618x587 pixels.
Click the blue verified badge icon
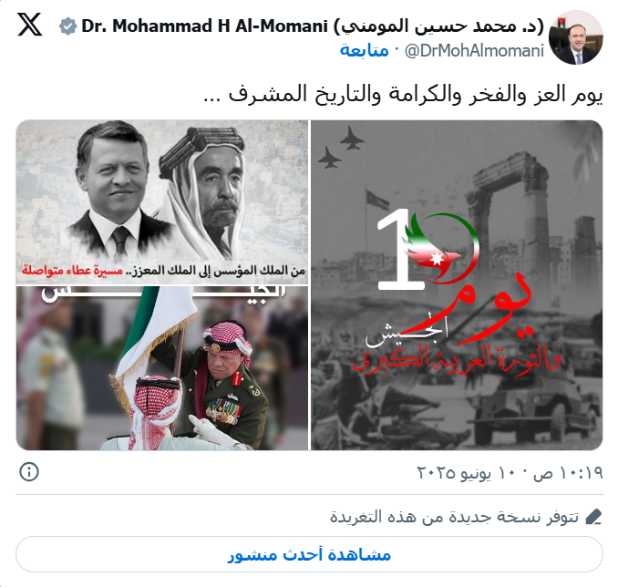click(x=67, y=26)
